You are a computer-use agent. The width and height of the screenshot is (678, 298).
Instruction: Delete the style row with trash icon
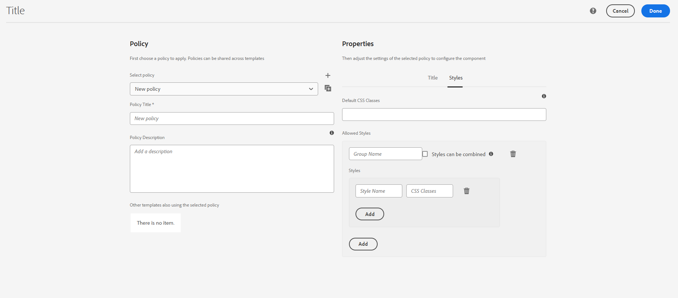pos(467,191)
